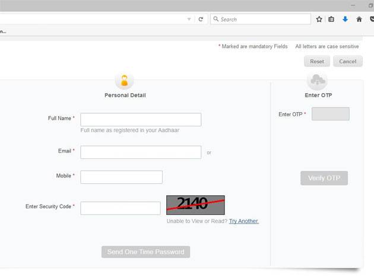Click the Try Another captcha link

coord(243,221)
